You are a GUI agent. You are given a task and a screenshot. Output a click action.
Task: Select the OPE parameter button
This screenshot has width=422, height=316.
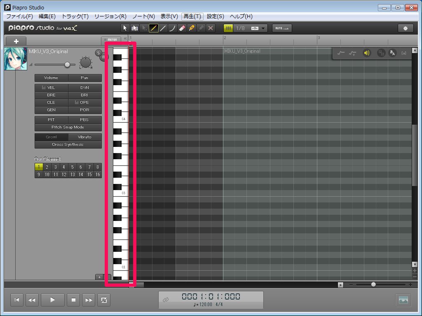pos(85,102)
